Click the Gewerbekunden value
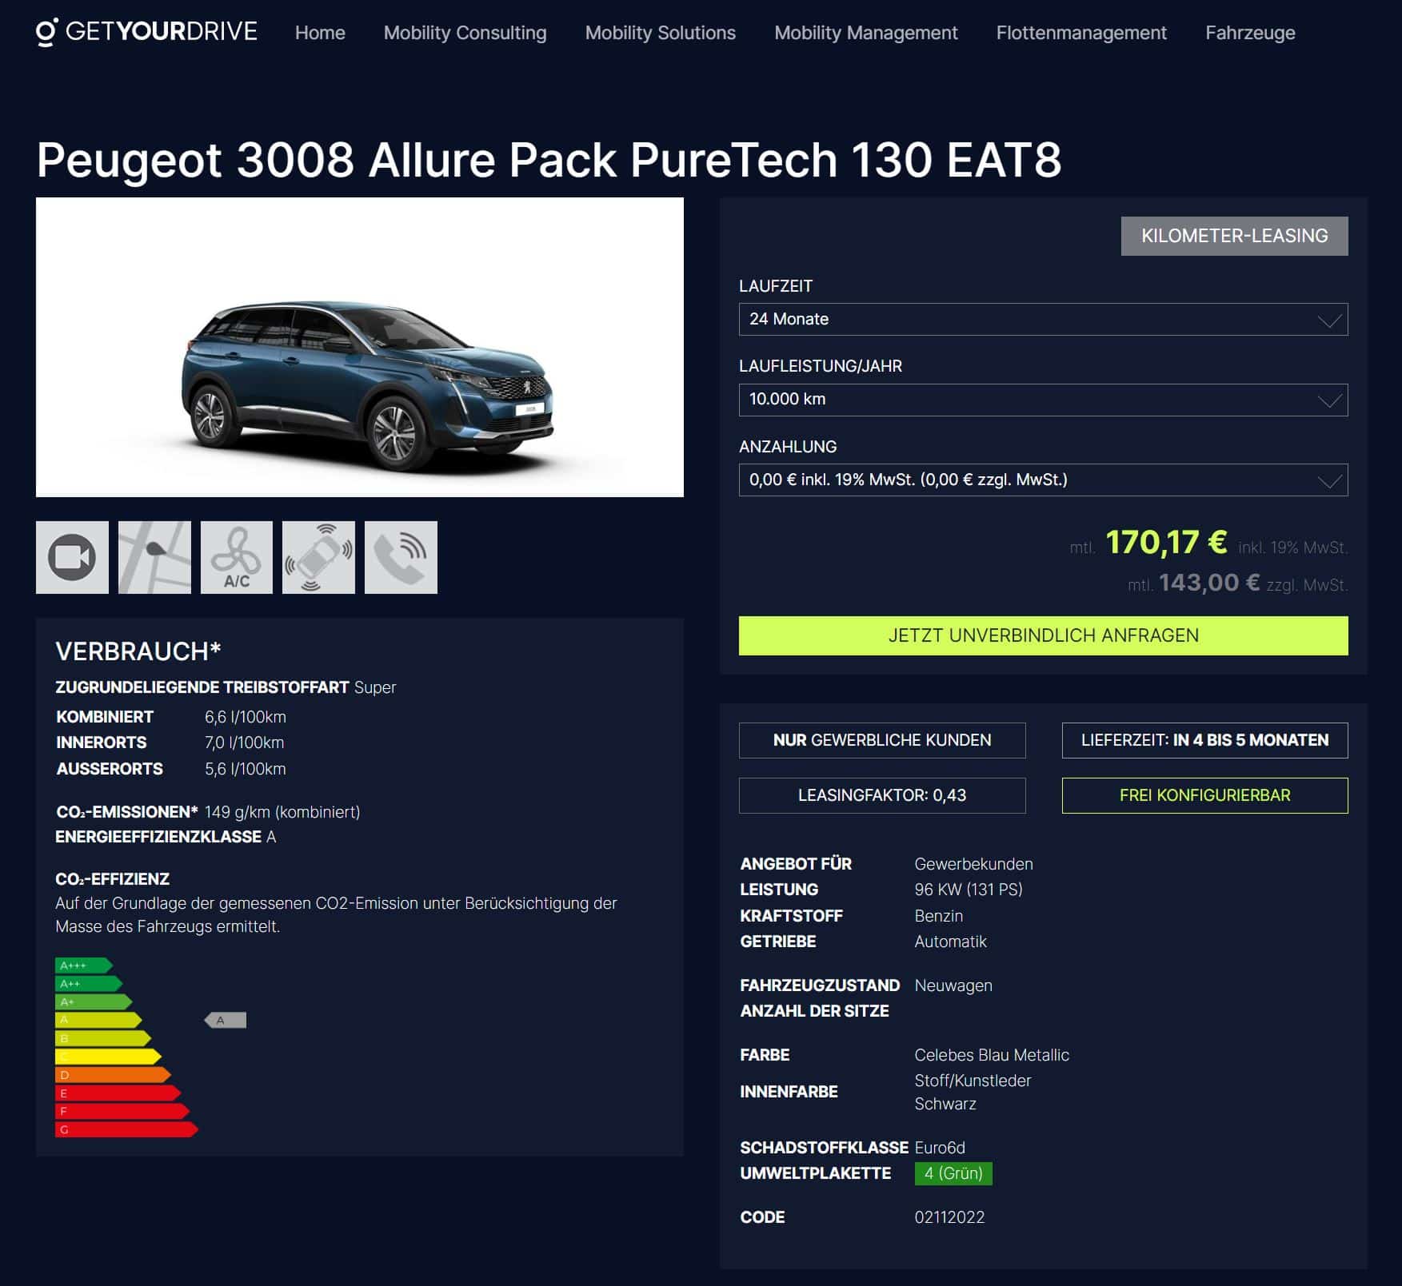The width and height of the screenshot is (1402, 1286). point(973,864)
